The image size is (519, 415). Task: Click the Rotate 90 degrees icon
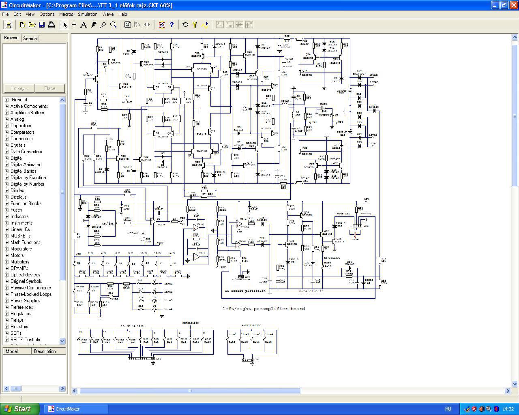[137, 25]
